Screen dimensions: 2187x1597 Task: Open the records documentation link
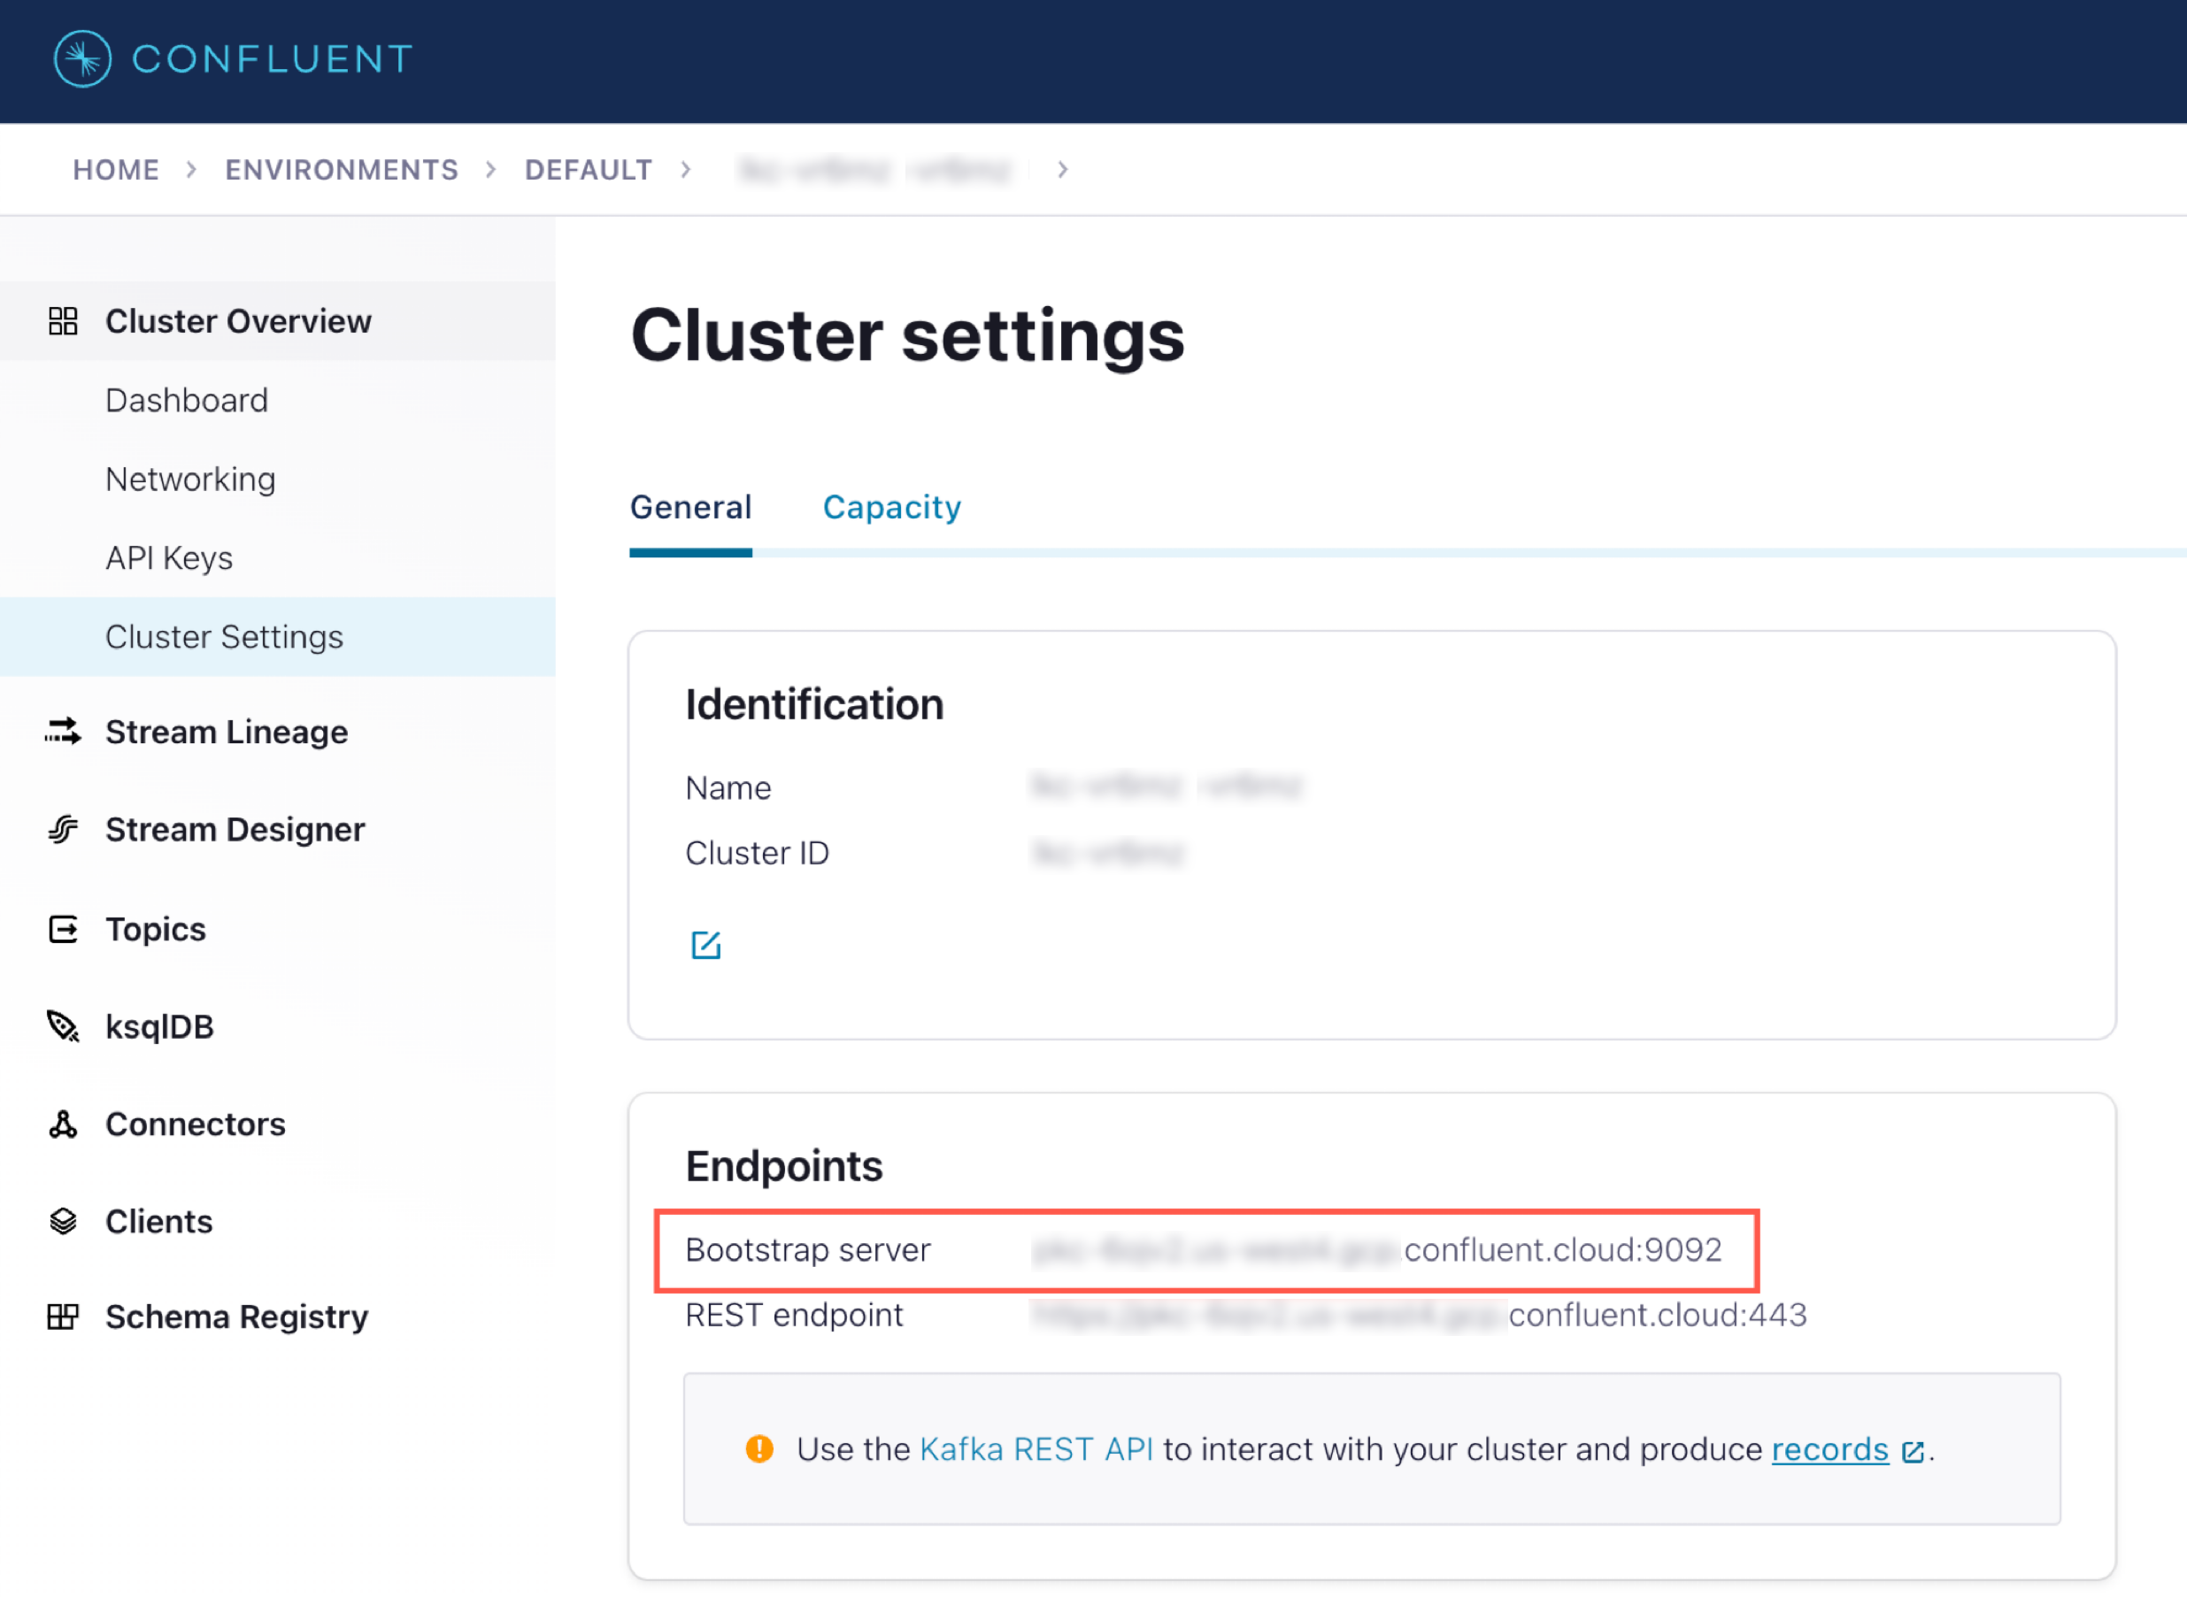(x=1829, y=1449)
